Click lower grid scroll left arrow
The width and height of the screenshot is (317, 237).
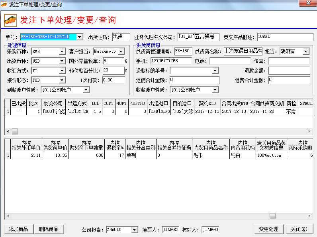[8, 216]
